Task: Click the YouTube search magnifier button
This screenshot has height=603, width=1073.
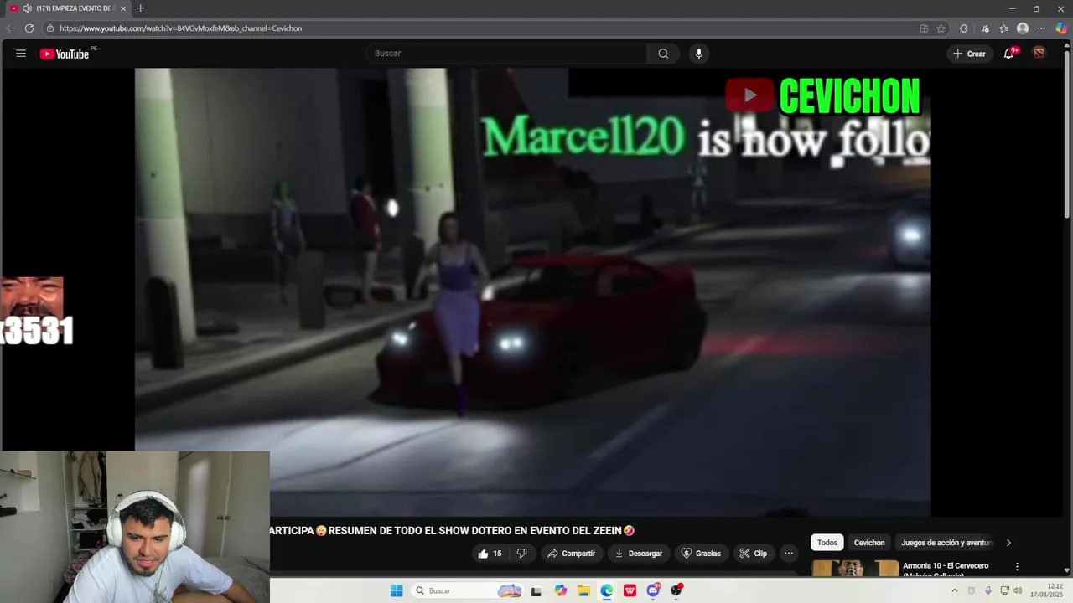Action: coord(663,54)
